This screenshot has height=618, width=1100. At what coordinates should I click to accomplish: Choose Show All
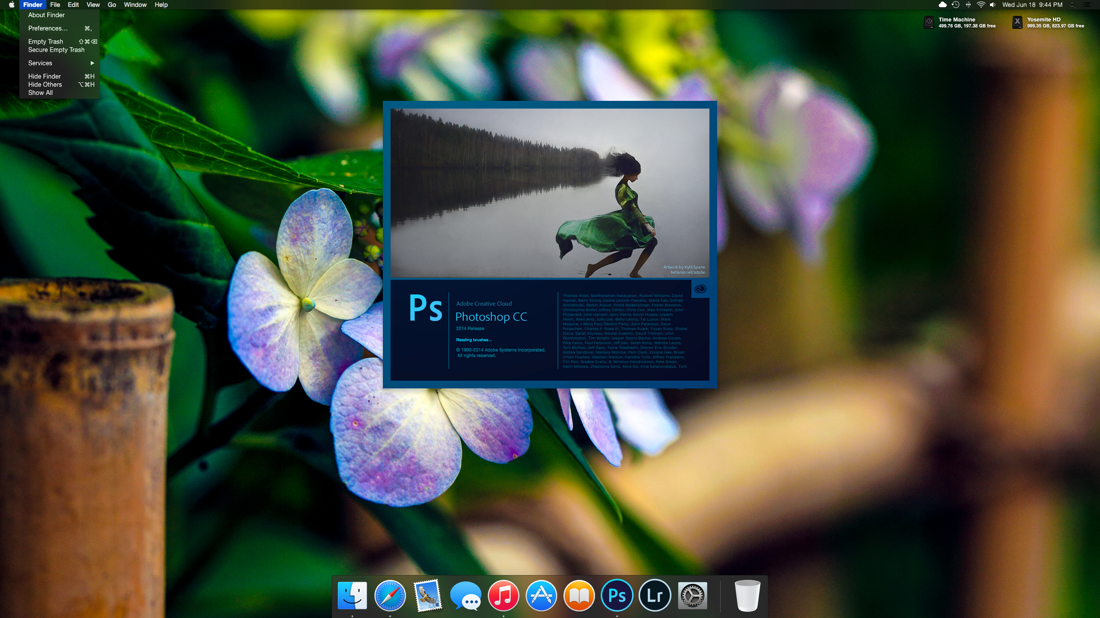[x=59, y=93]
